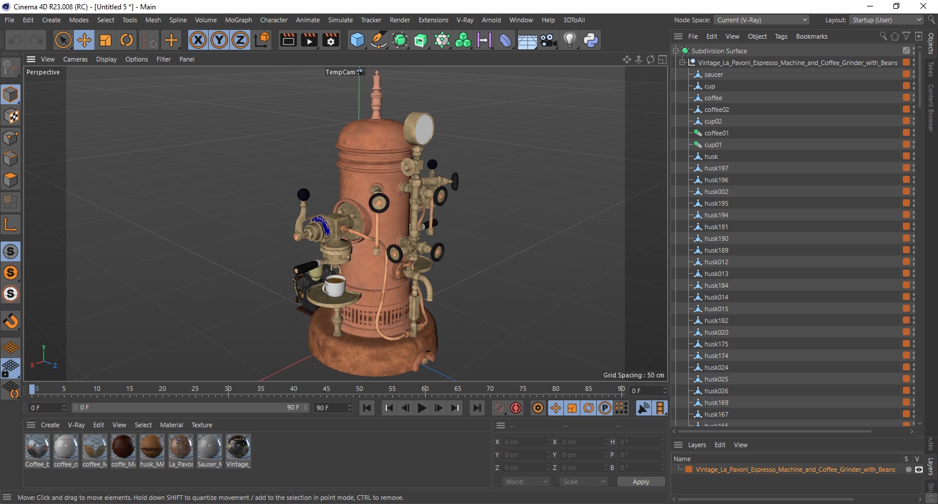Image resolution: width=938 pixels, height=504 pixels.
Task: Switch coordinate system icon
Action: click(262, 40)
